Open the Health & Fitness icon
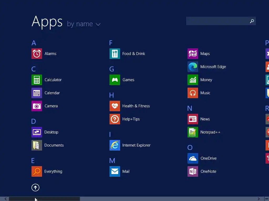 pos(115,106)
